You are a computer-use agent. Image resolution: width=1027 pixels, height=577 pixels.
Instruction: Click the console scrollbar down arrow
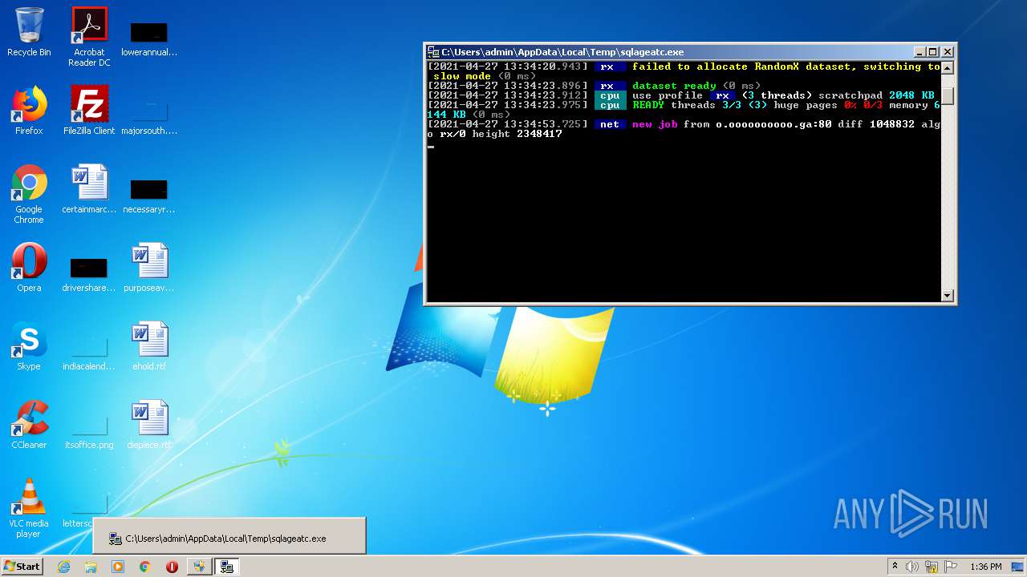tap(948, 296)
